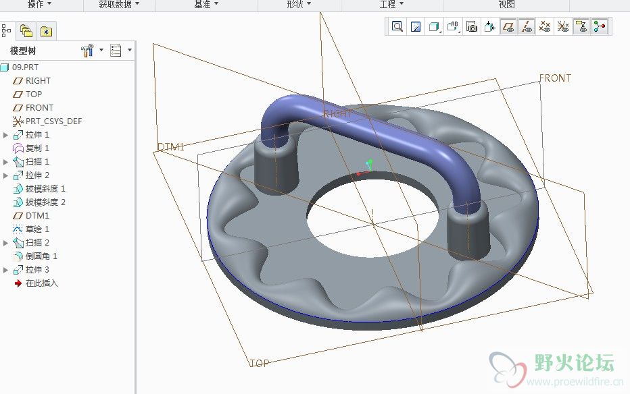The height and width of the screenshot is (394, 630).
Task: Click the model tree settings hammer icon
Action: (87, 51)
